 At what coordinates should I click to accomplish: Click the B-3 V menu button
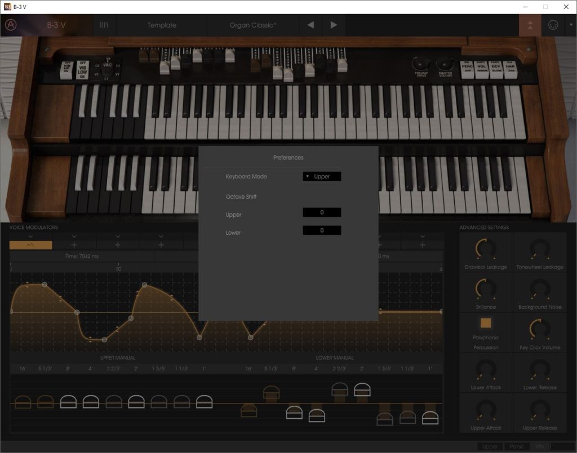point(56,25)
